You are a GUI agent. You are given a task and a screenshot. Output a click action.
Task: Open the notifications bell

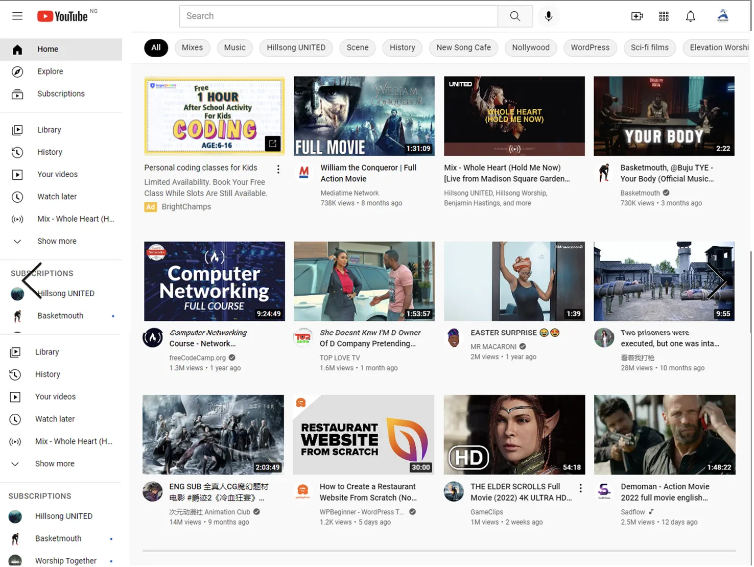point(691,16)
